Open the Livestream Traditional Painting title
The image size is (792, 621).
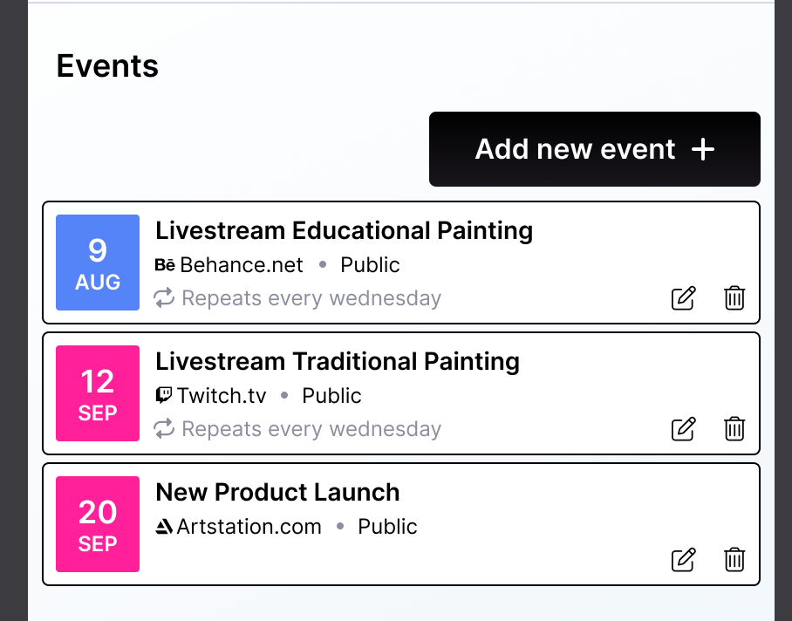pos(337,362)
